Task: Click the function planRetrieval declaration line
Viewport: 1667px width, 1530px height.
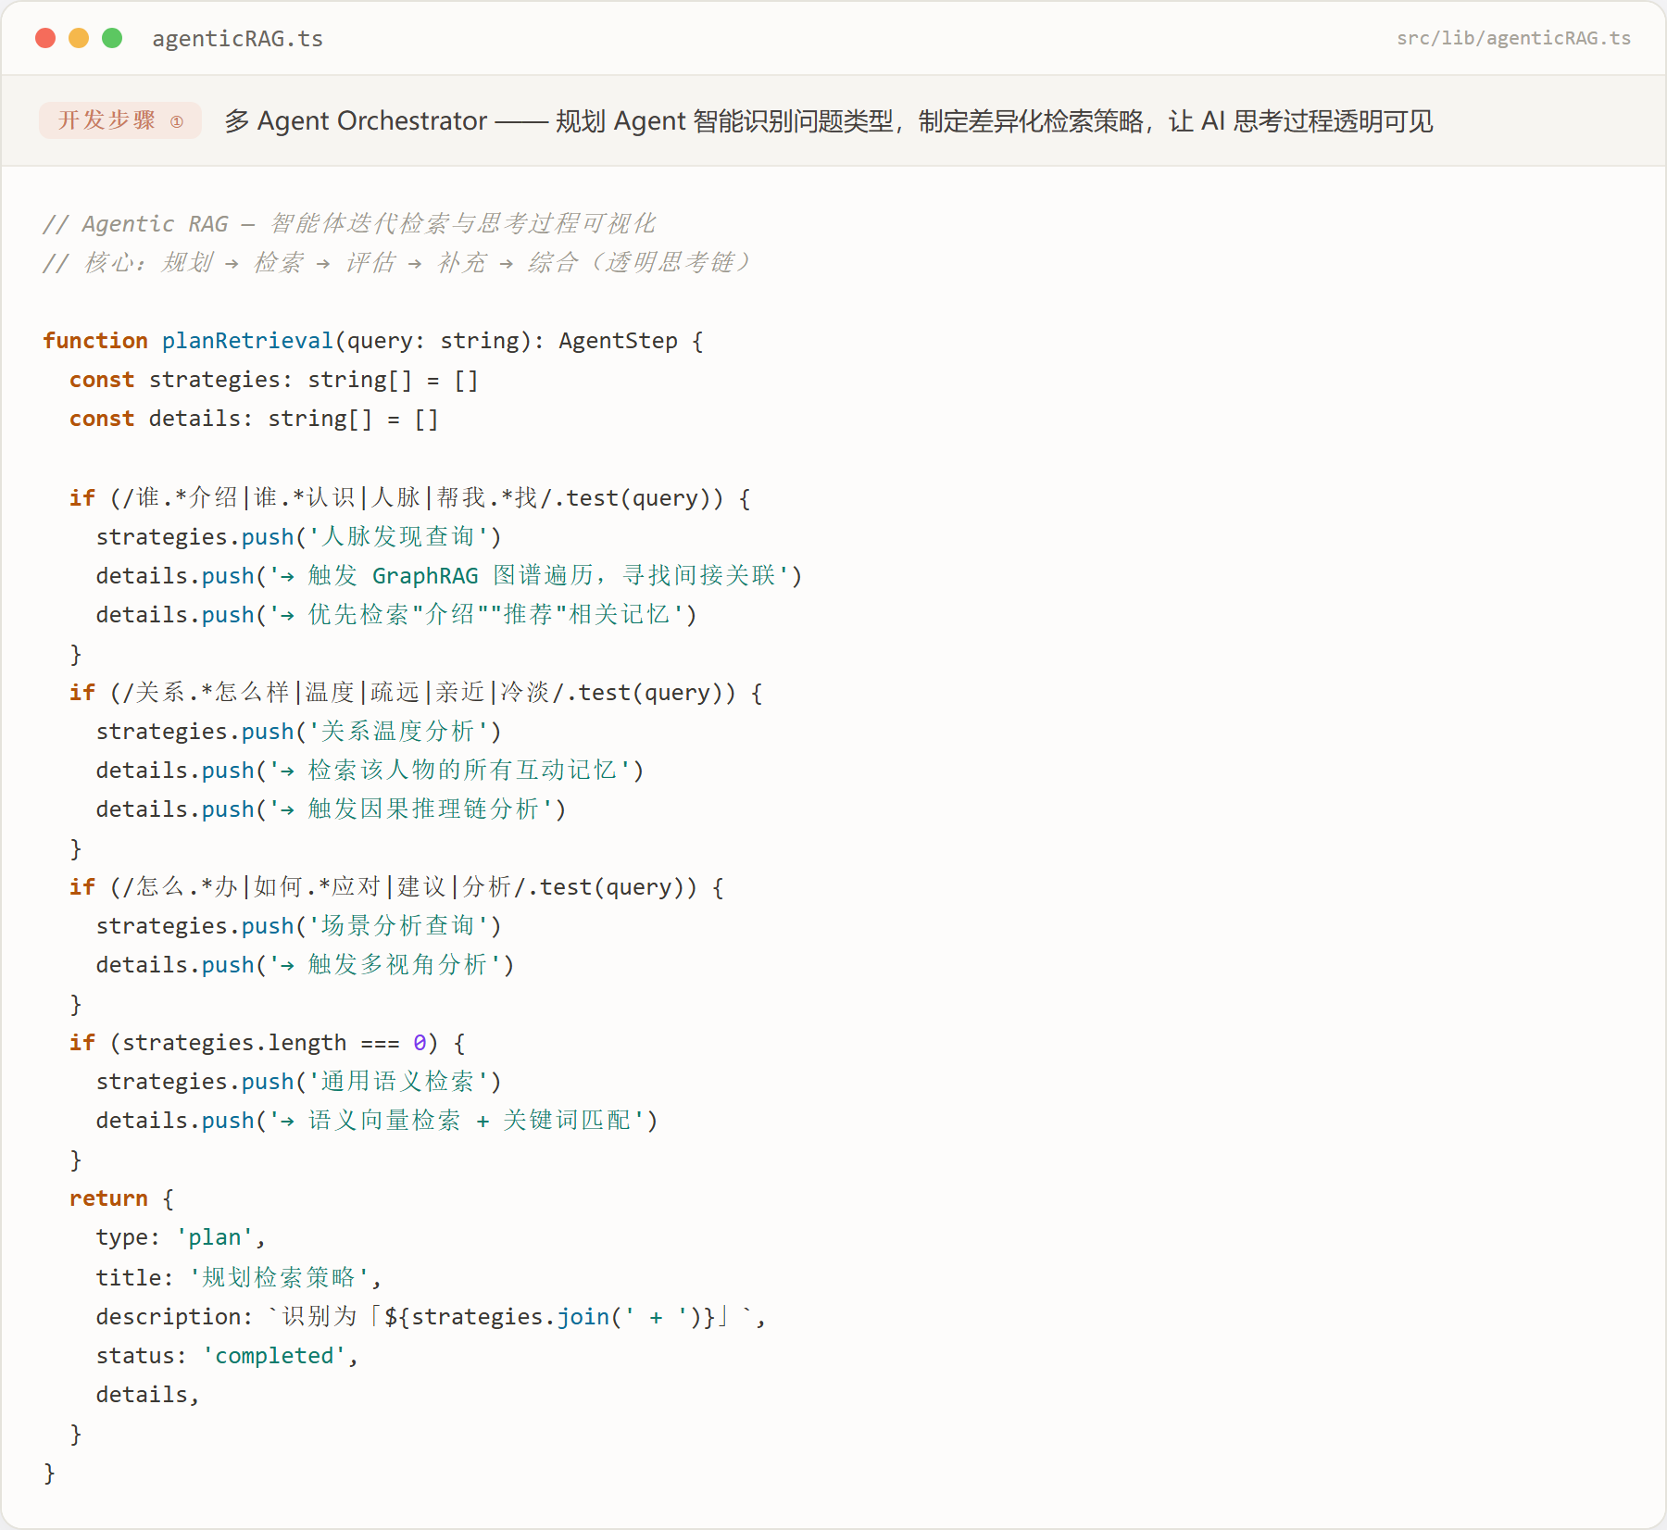Action: 373,341
